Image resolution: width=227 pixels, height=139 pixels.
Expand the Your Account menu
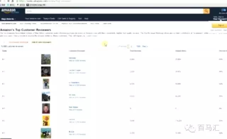(x=220, y=19)
